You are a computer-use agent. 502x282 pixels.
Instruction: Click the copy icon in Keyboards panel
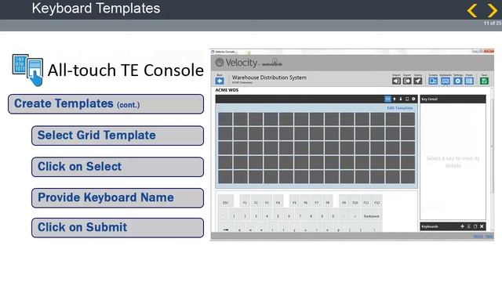coord(475,226)
